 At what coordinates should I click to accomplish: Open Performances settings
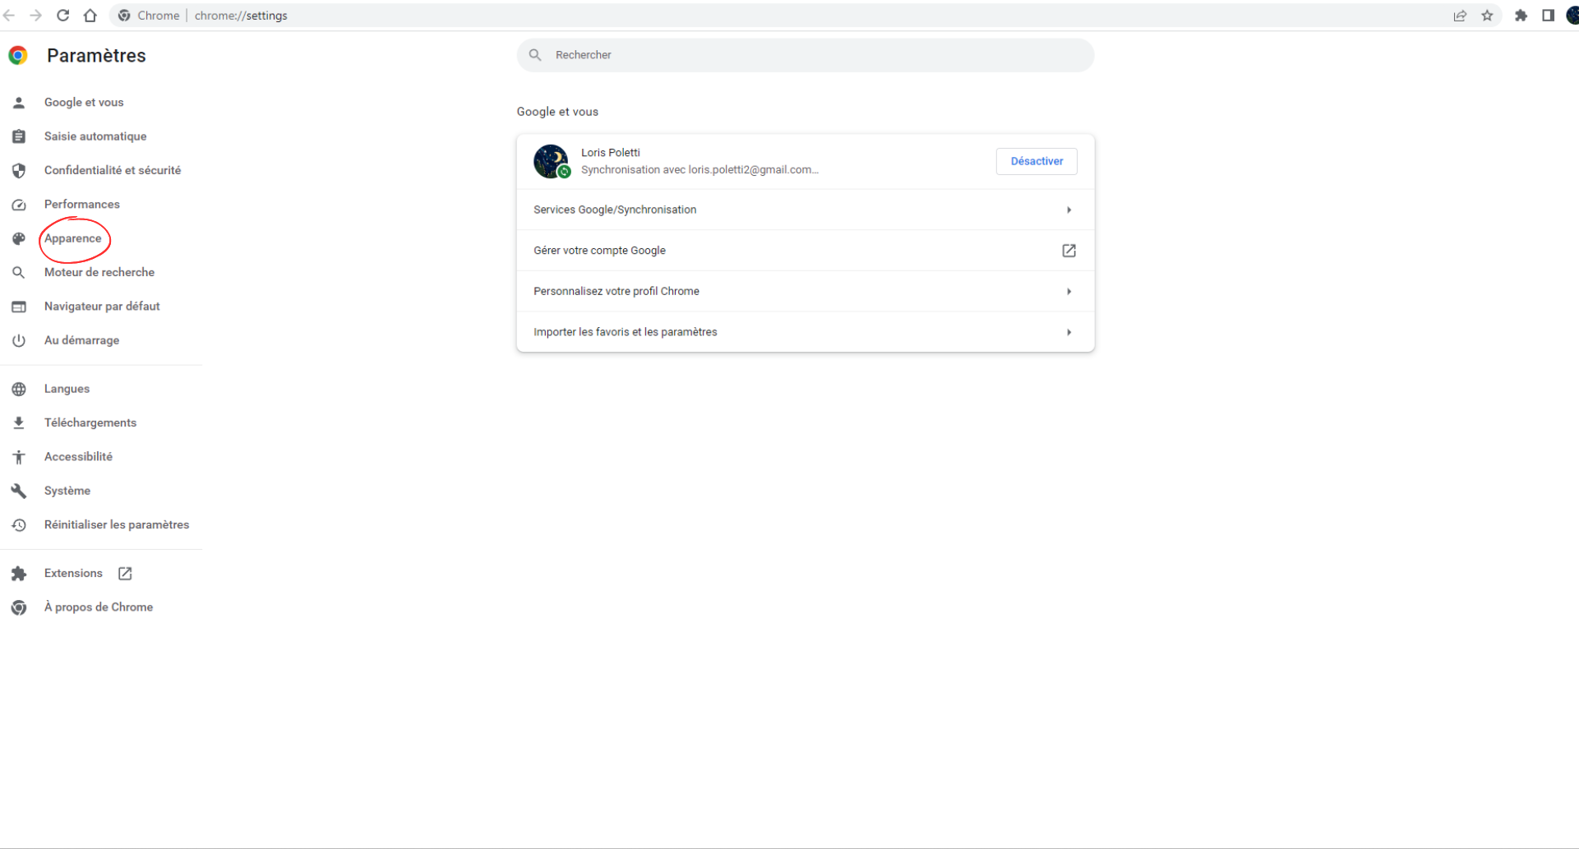pos(82,204)
